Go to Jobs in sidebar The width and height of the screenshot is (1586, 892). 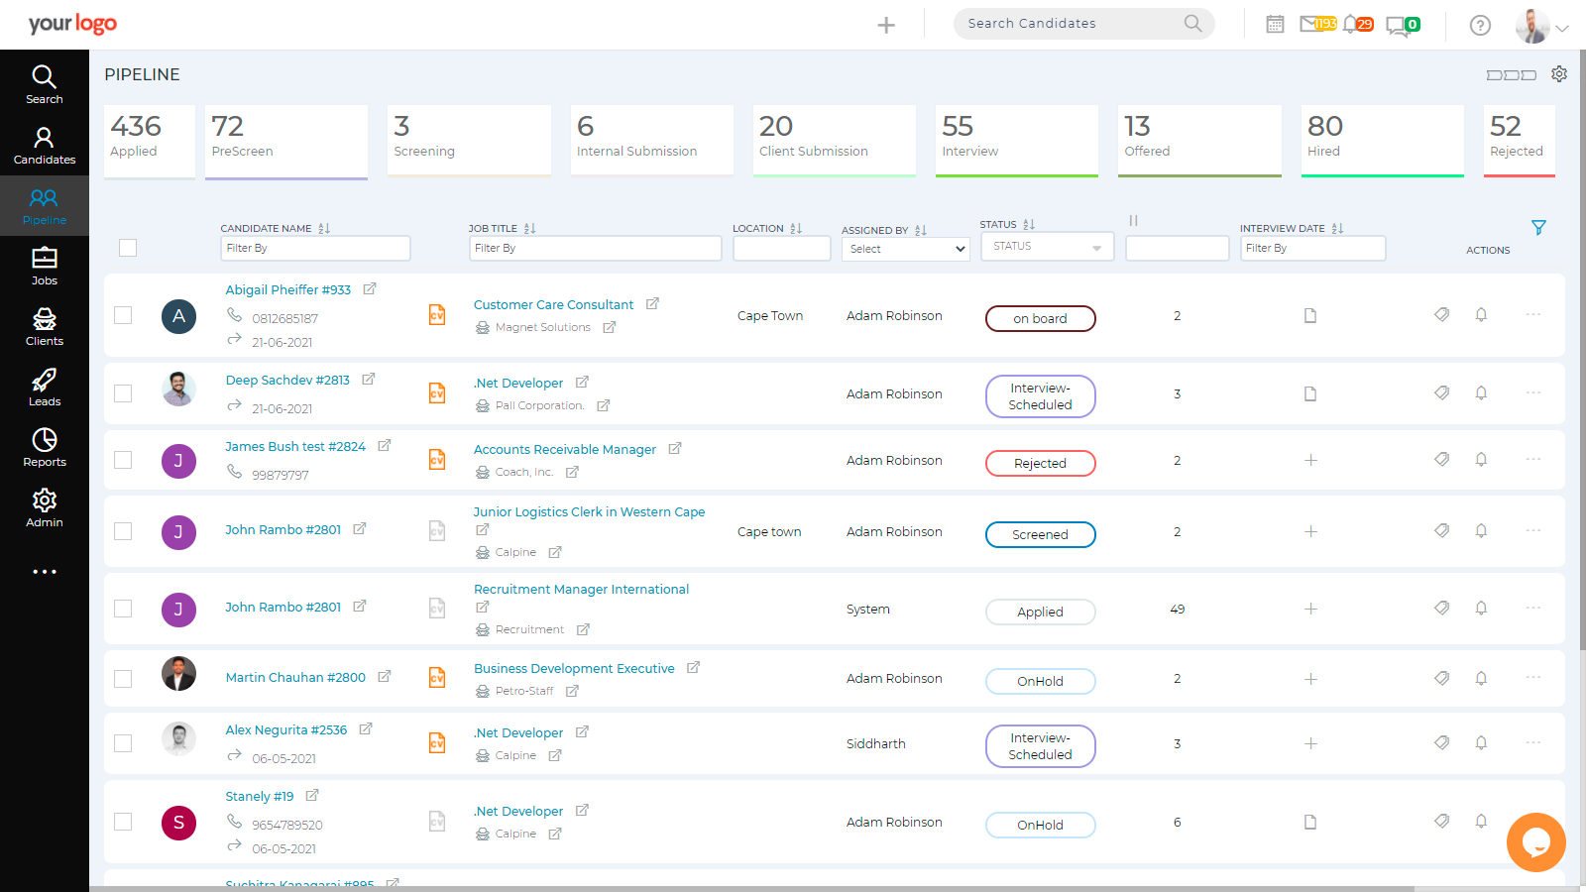click(44, 267)
